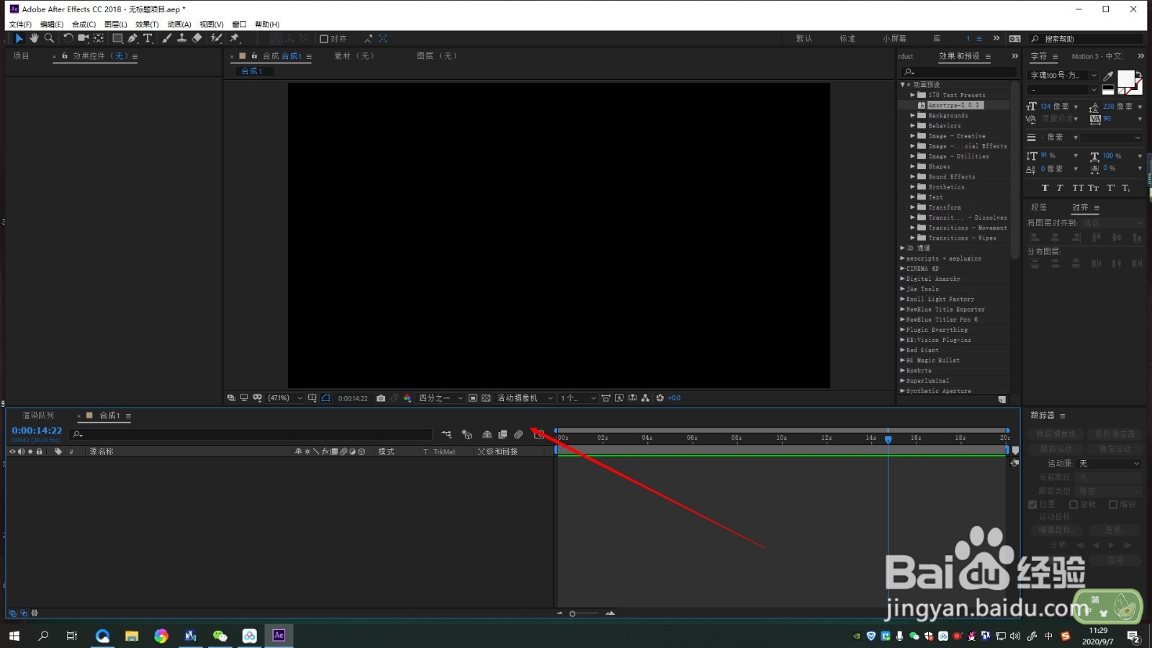Open the 活动摄像机 camera dropdown
The image size is (1152, 648).
[526, 398]
